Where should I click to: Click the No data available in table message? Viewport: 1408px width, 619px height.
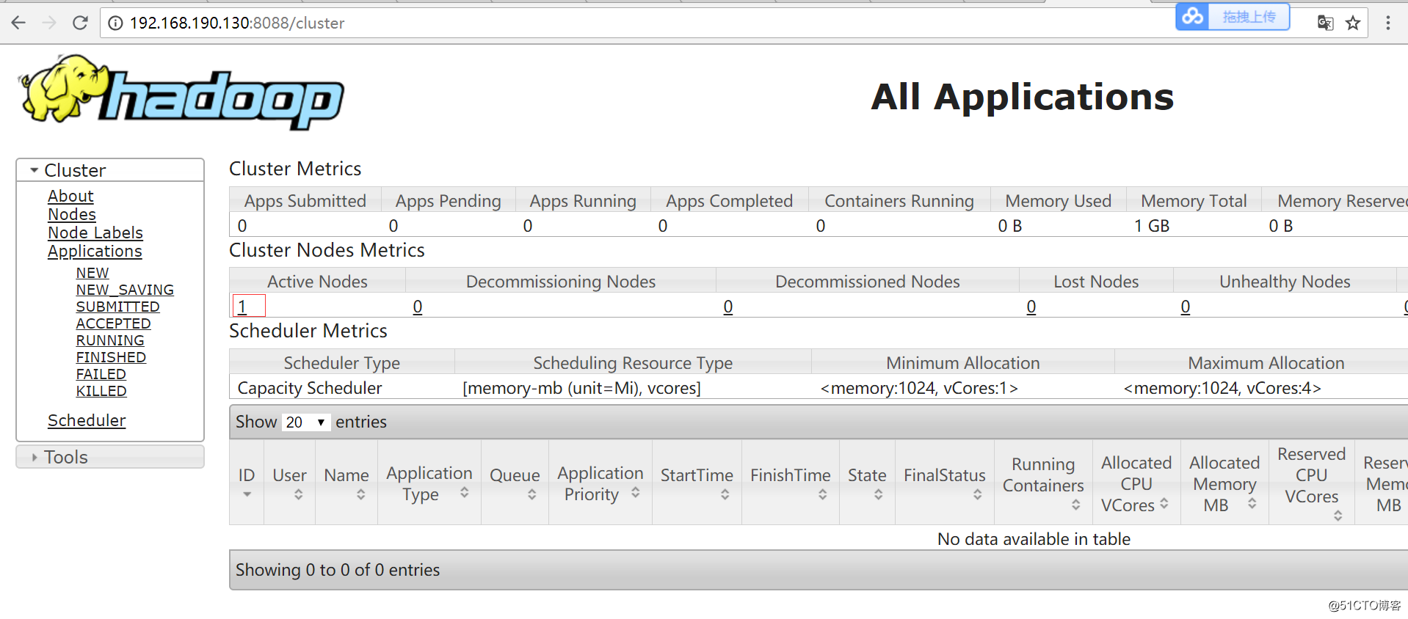[x=1034, y=539]
